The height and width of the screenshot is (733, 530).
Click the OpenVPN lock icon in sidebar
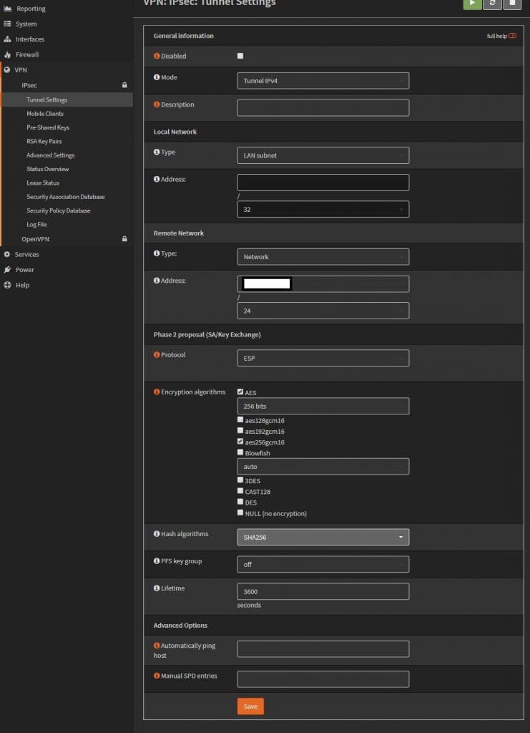[x=124, y=239]
